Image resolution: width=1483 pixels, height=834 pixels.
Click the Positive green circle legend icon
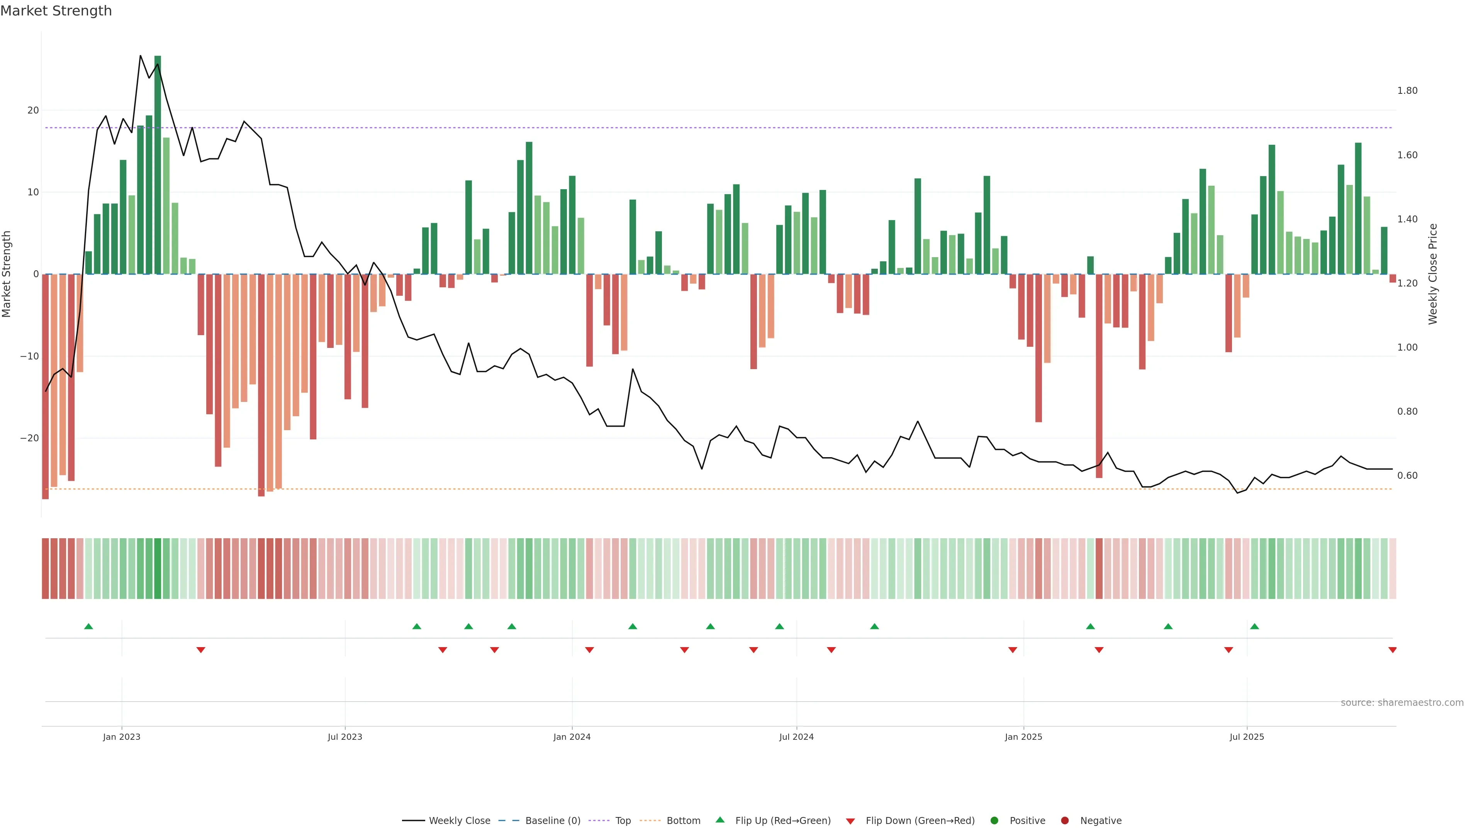(x=994, y=821)
